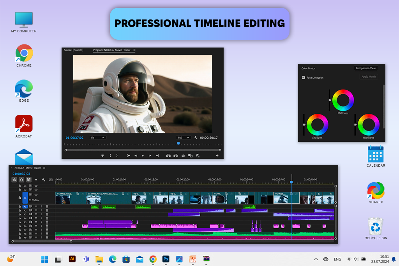Open Photoshop from the taskbar
Viewport: 399px width, 266px height.
(166, 259)
